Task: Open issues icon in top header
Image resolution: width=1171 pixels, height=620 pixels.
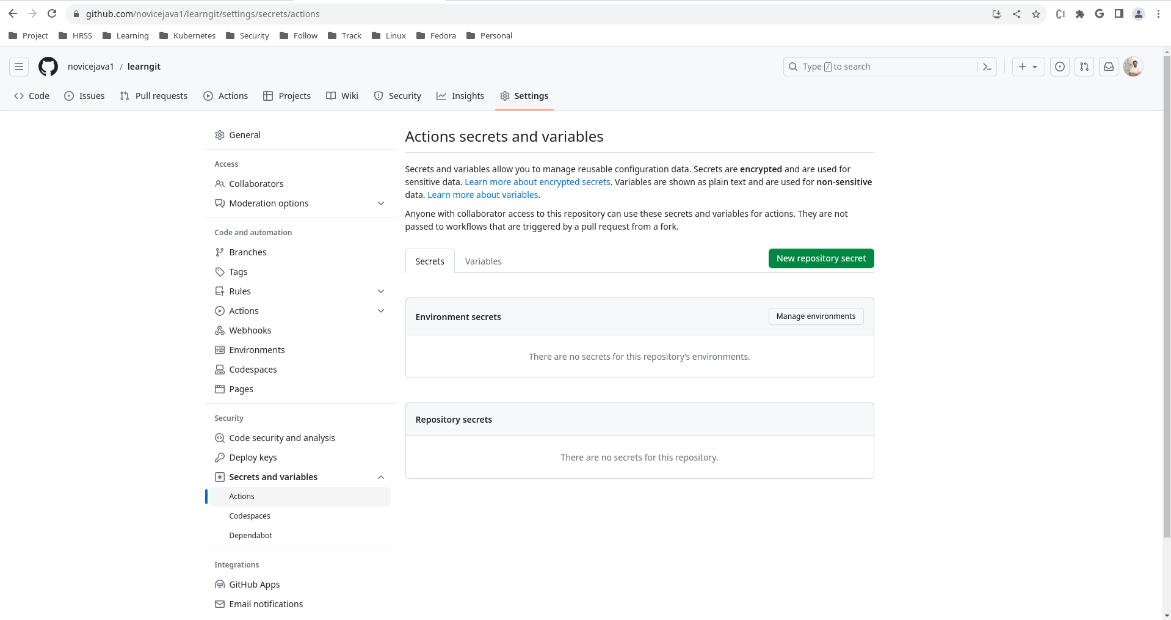Action: tap(1059, 67)
